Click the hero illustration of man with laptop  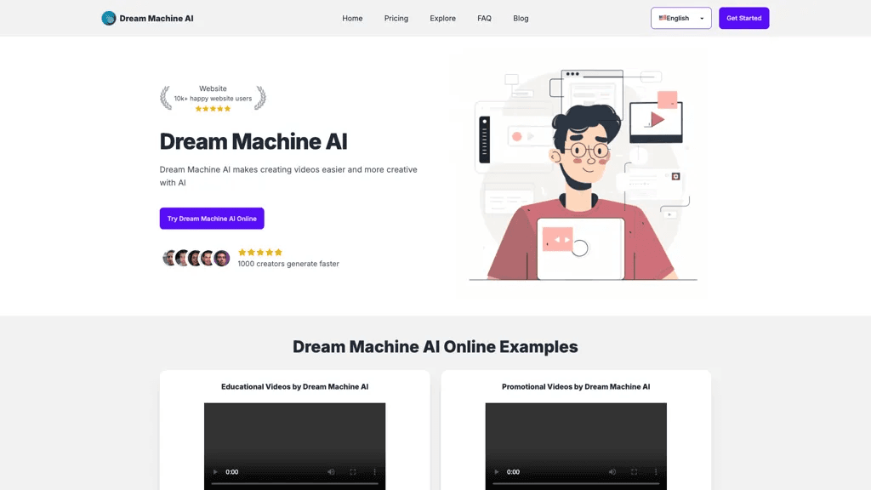tap(583, 175)
